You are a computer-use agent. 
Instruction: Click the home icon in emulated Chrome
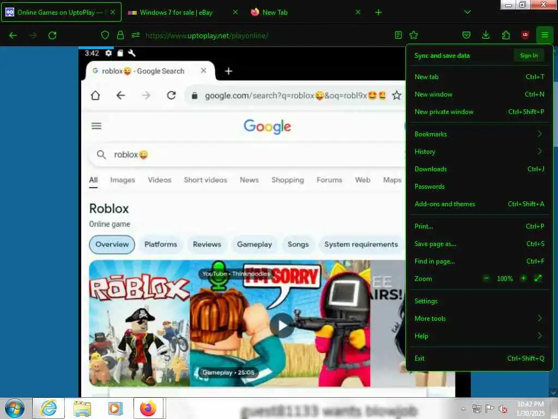95,95
